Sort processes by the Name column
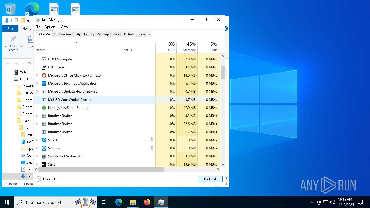 [77, 47]
